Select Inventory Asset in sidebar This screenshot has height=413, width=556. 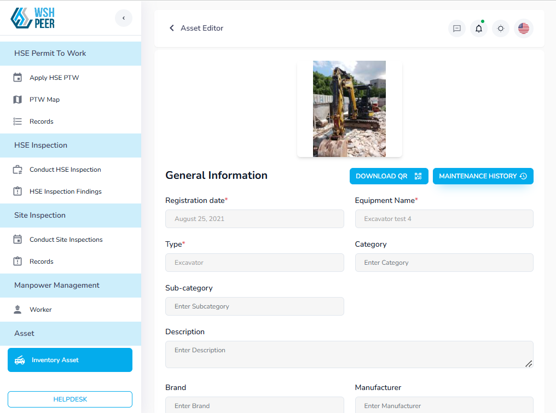[x=70, y=360]
